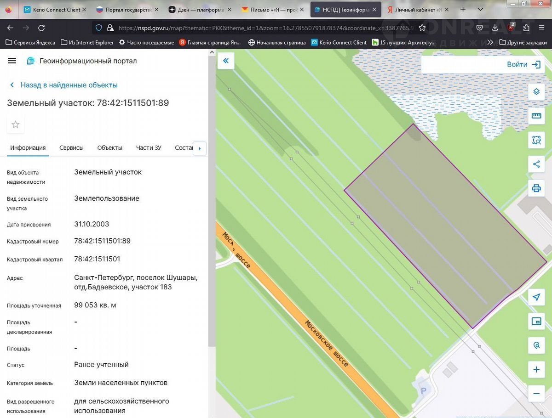
Task: Add land plot to favorites star
Action: click(x=16, y=124)
